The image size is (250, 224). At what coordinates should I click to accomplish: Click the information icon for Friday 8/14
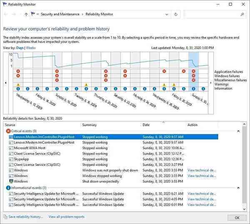click(x=37, y=89)
